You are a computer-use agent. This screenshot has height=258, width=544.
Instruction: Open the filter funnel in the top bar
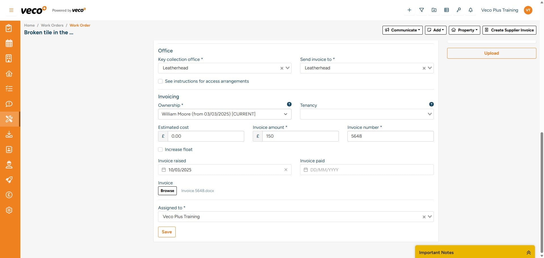[422, 10]
